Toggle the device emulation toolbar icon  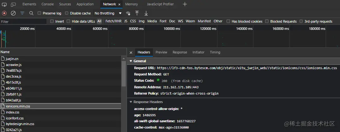pos(13,4)
